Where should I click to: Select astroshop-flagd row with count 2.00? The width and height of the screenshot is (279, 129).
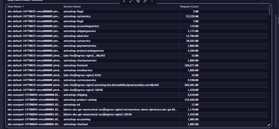[137, 21]
